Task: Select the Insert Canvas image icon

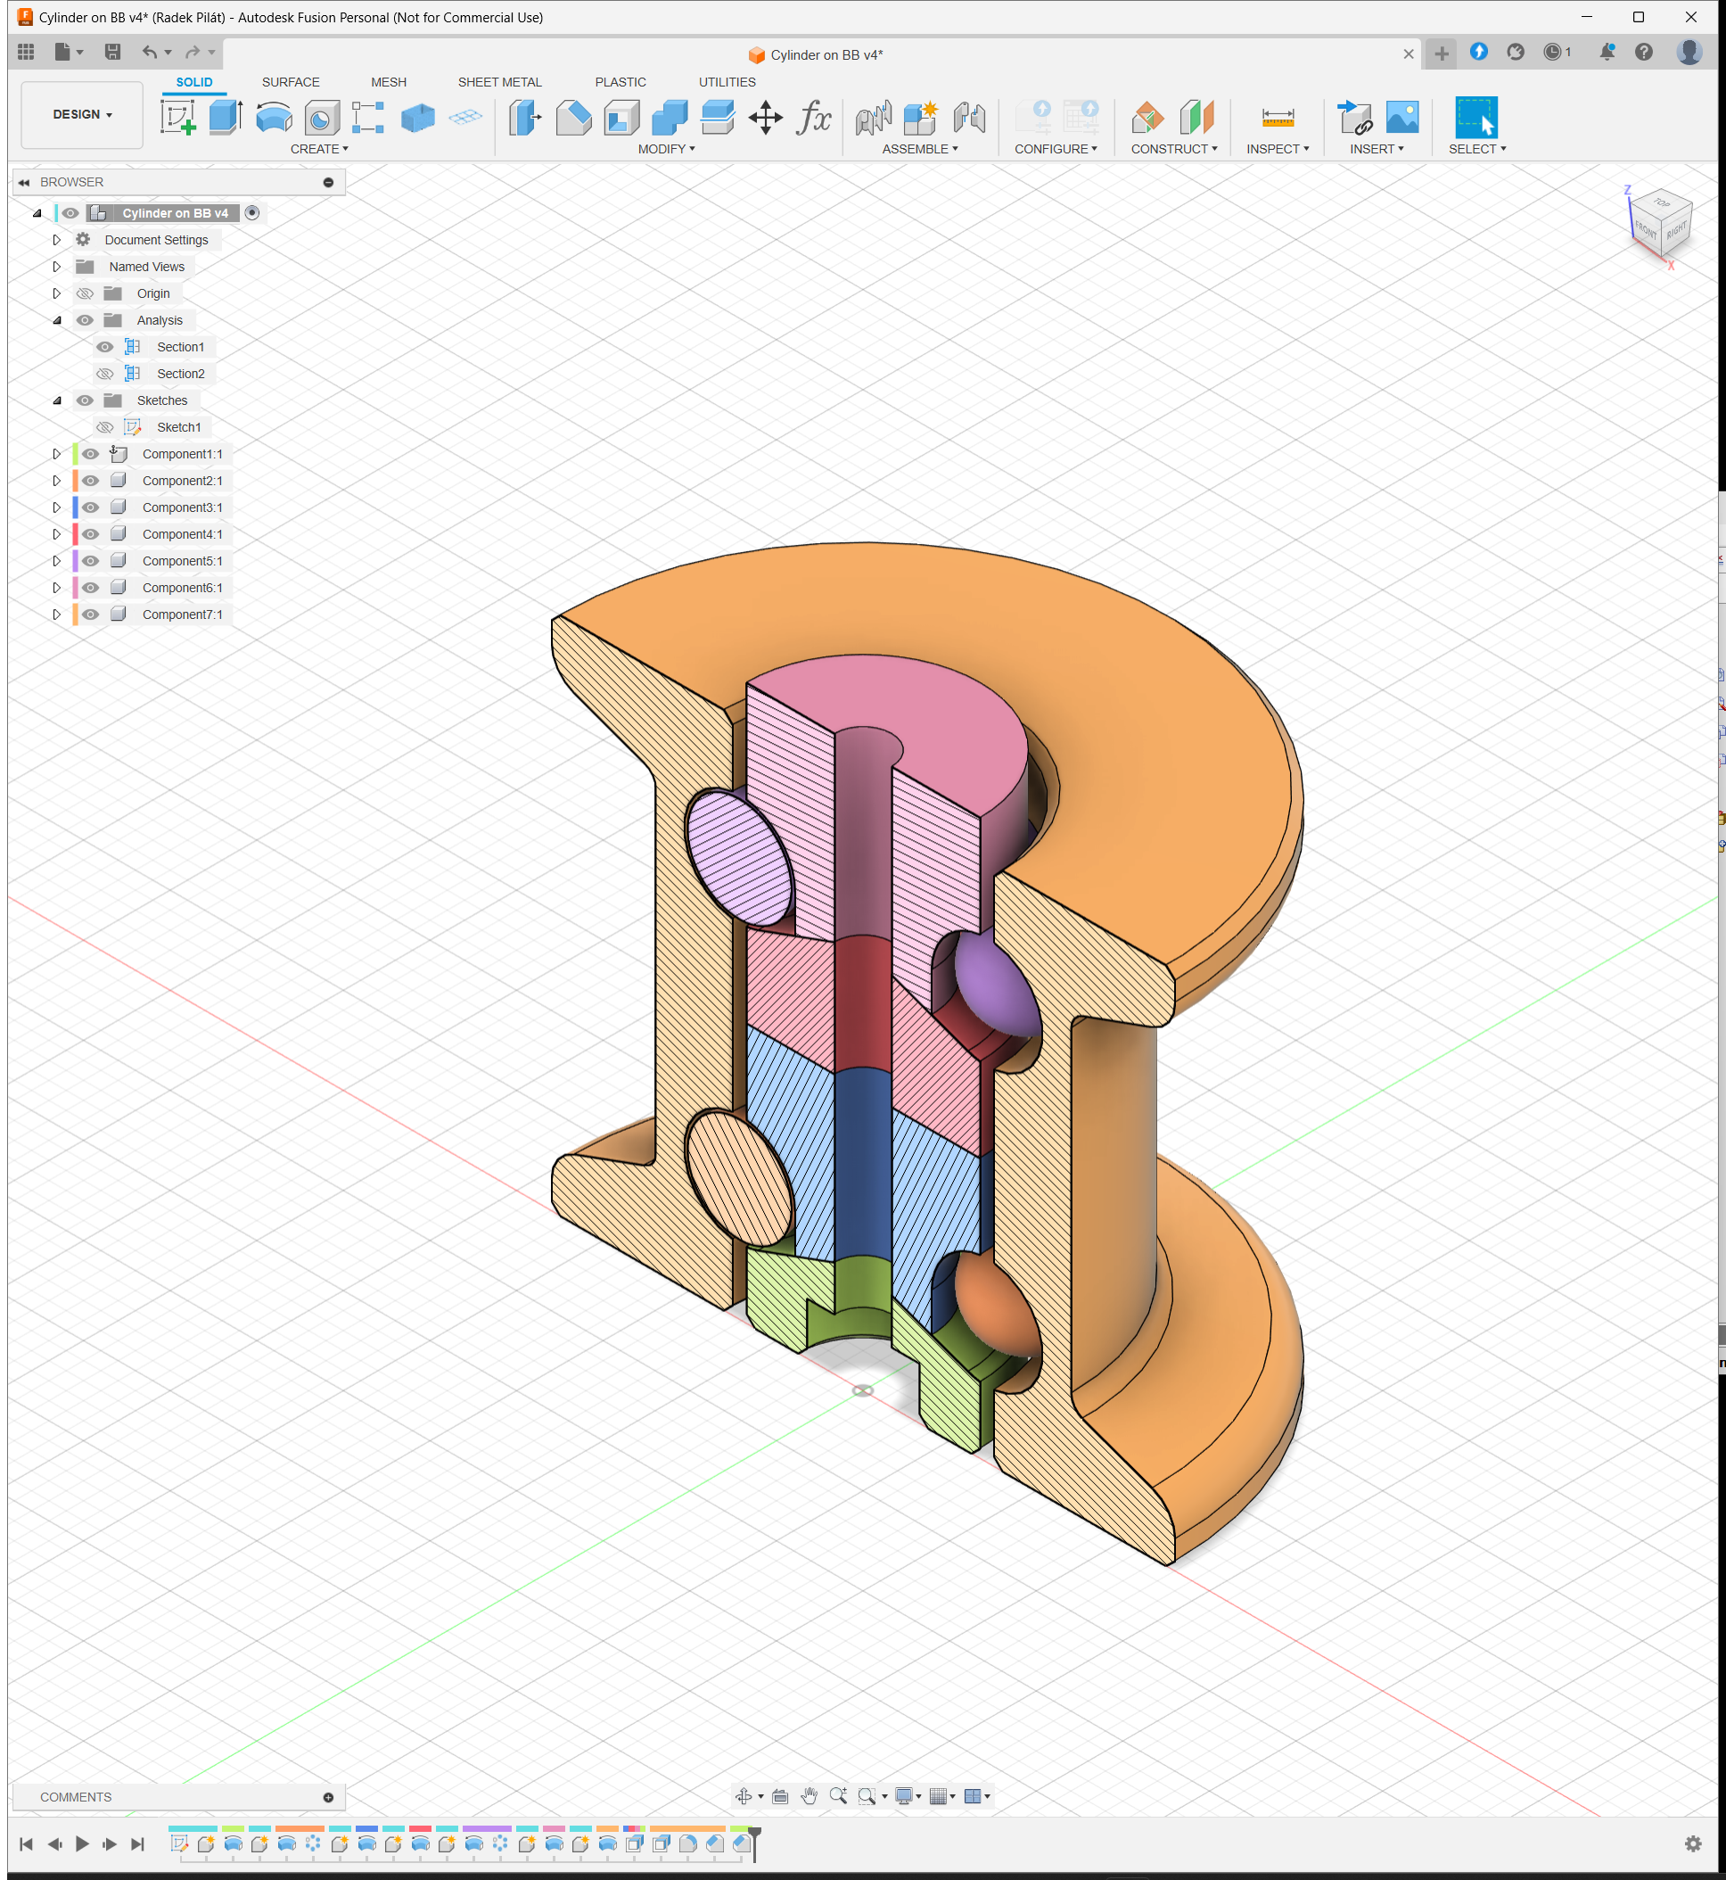Action: coord(1401,118)
